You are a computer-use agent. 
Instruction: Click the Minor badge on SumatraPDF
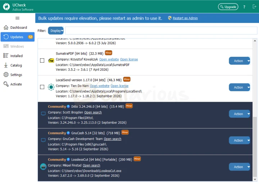[109, 53]
